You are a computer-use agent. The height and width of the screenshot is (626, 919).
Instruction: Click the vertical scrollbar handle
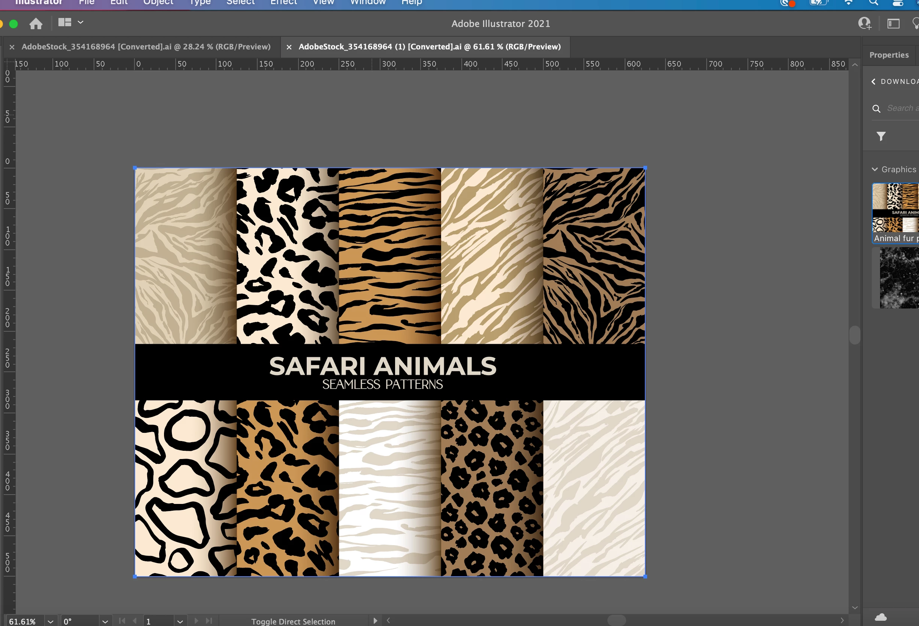point(855,335)
